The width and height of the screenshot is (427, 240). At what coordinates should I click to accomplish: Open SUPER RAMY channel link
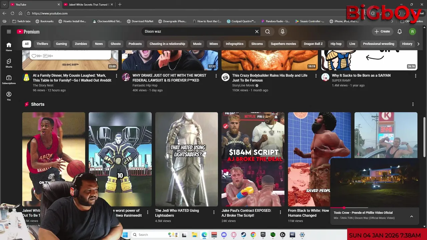point(341,80)
